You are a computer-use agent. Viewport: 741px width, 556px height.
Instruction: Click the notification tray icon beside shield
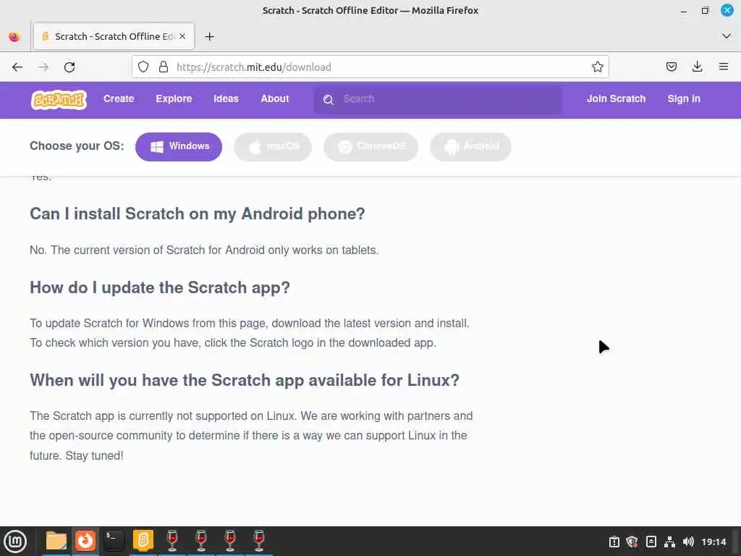point(614,542)
